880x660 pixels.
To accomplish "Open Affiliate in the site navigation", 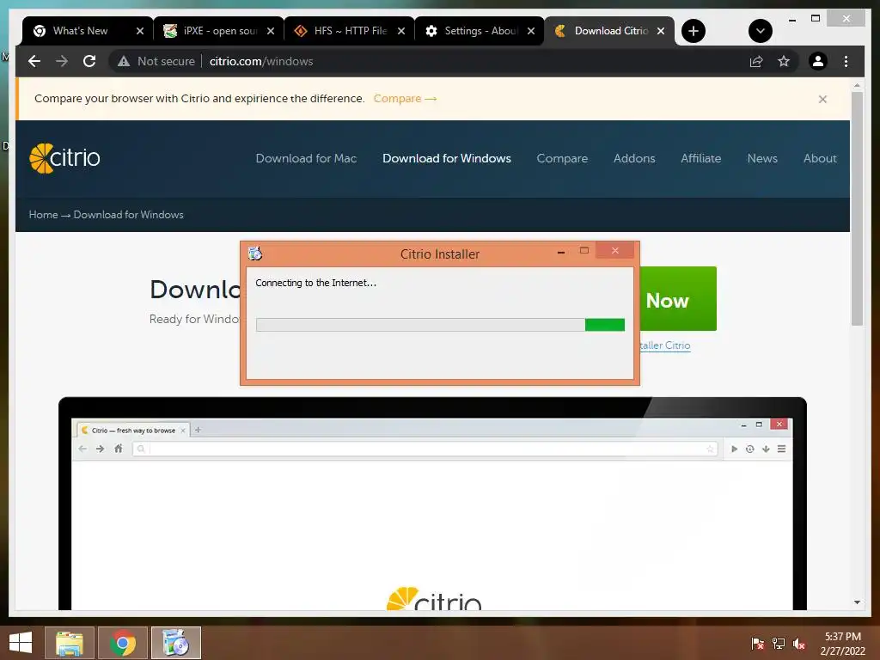I will coord(701,158).
